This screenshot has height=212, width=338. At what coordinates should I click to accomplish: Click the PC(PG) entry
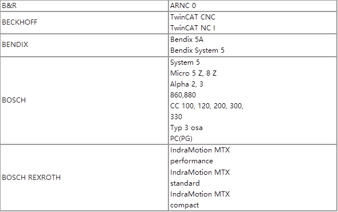(x=181, y=139)
